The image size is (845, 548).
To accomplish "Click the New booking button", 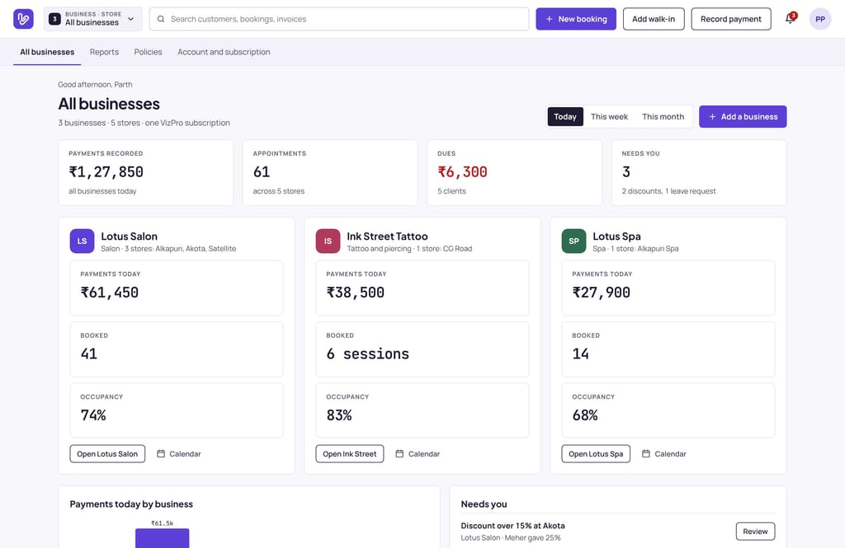I will (575, 19).
